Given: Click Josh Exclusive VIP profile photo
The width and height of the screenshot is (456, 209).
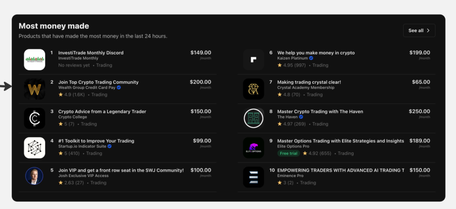Looking at the screenshot, I should tap(35, 177).
